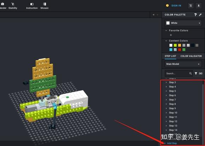Click the green sail plate in model

(x=43, y=84)
